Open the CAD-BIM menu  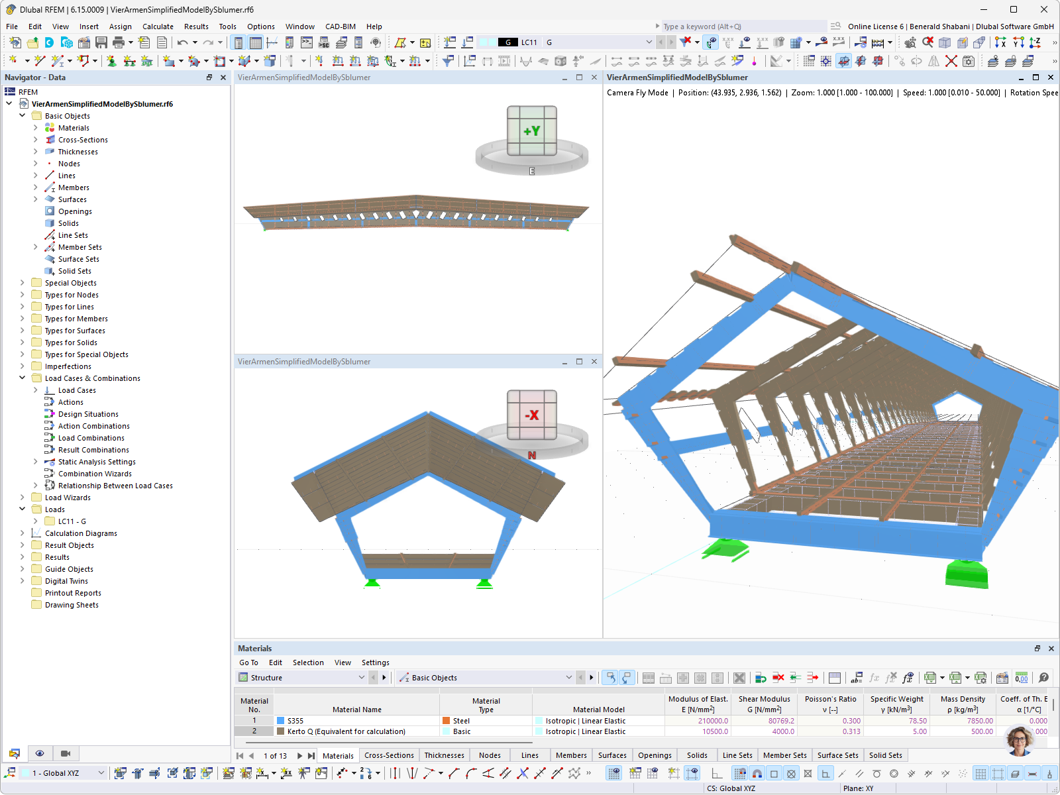pos(341,26)
